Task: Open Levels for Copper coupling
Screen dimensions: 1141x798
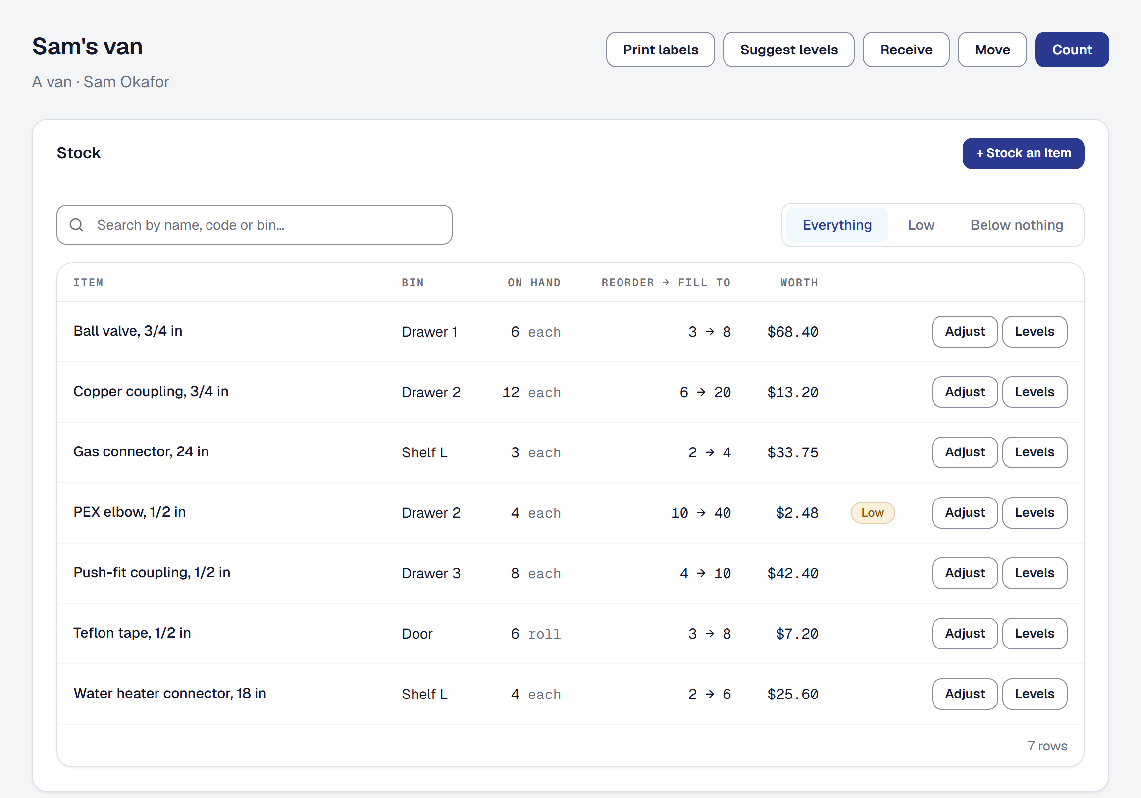Action: (1034, 392)
